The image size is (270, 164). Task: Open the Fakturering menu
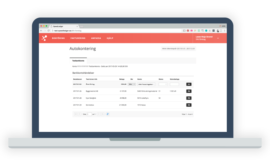click(x=78, y=38)
